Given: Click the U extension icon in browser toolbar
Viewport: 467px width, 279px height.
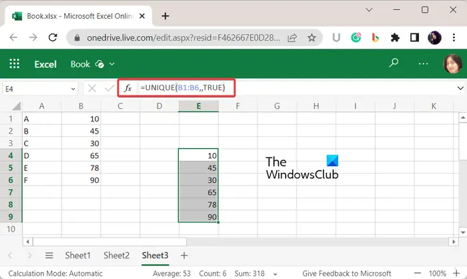Looking at the screenshot, I should click(x=336, y=37).
